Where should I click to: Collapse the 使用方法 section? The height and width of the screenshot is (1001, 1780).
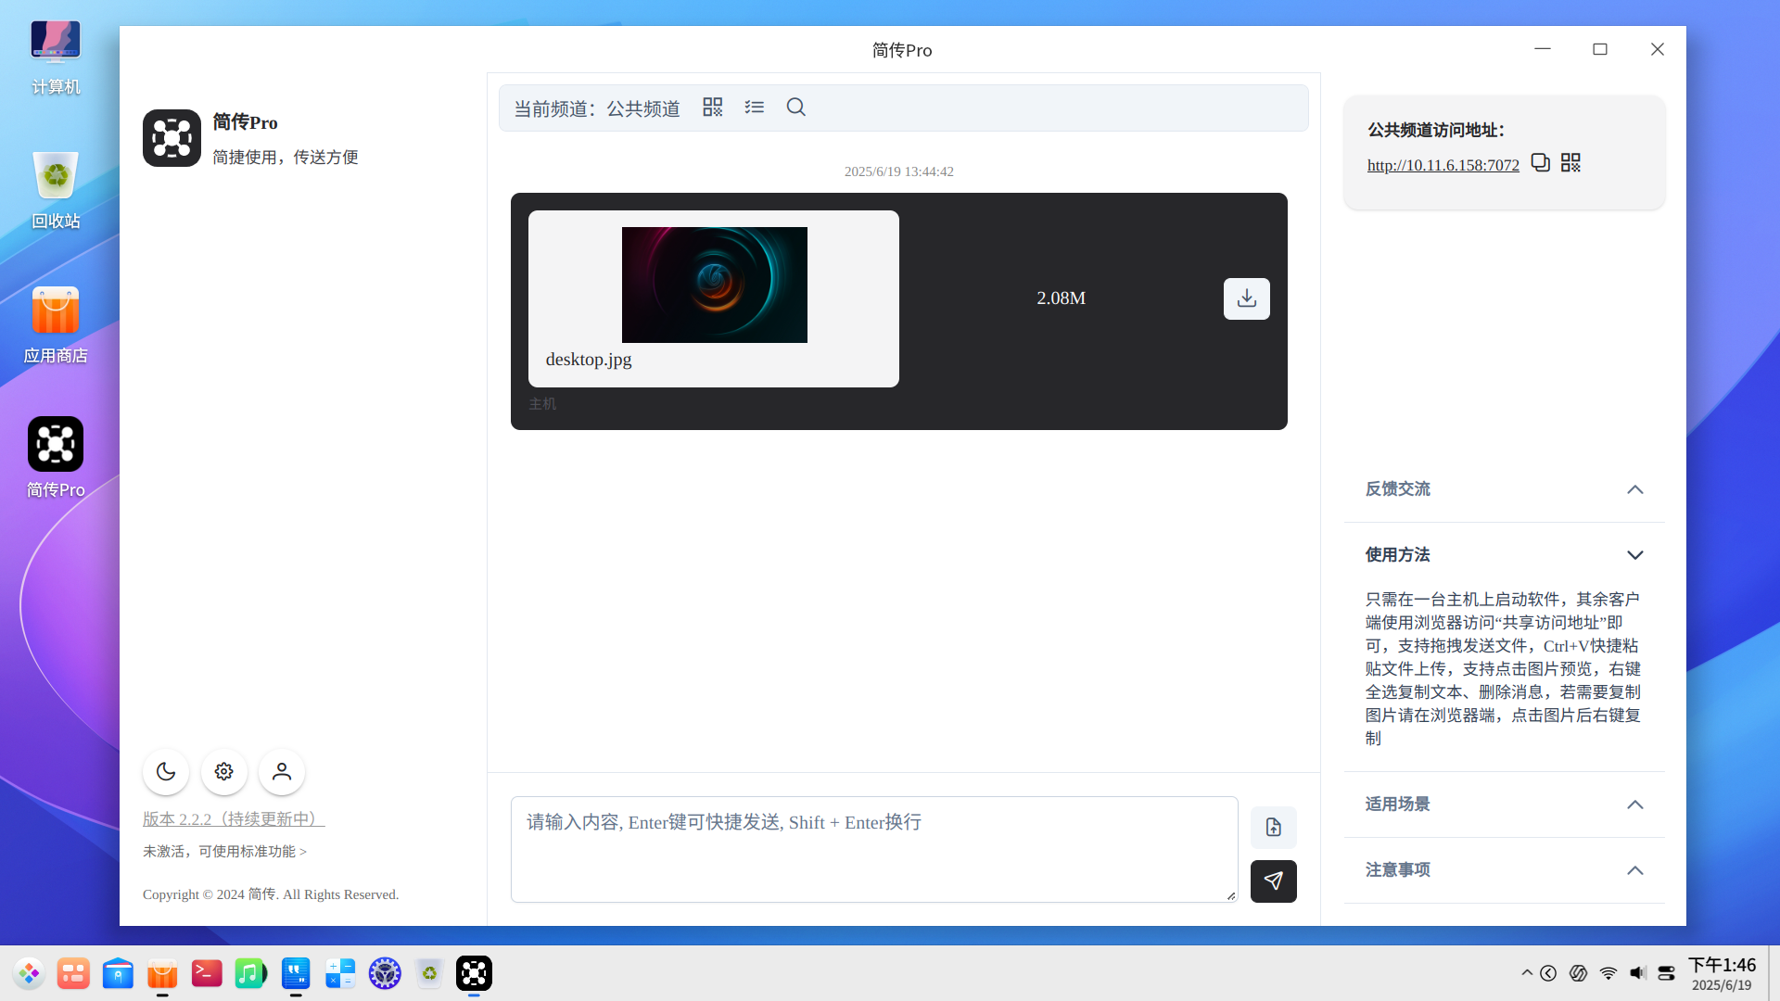(1504, 555)
